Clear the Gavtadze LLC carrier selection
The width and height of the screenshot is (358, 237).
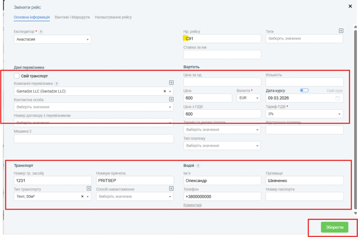pos(165,91)
